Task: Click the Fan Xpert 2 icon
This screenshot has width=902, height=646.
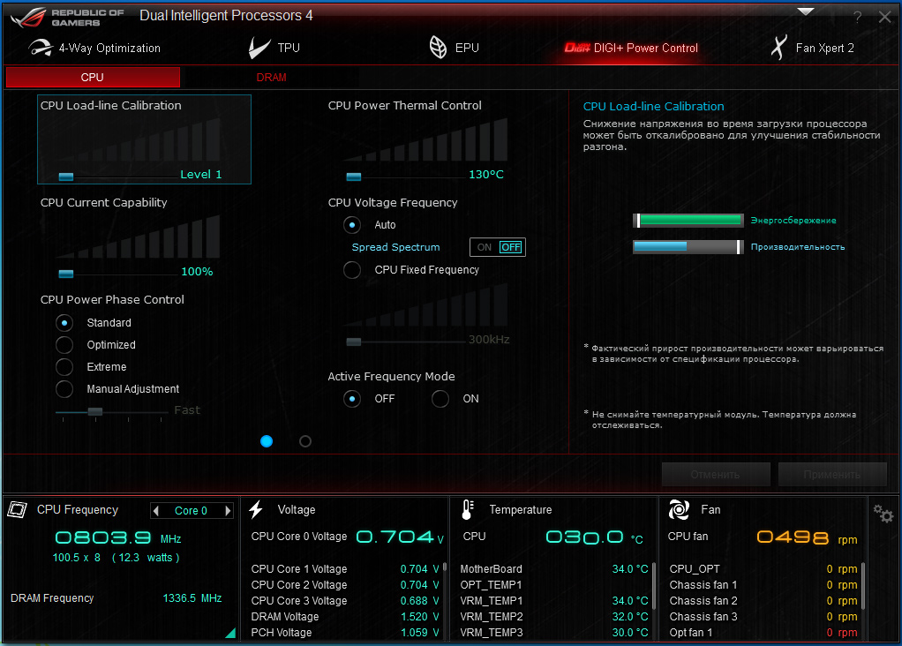Action: (x=778, y=47)
